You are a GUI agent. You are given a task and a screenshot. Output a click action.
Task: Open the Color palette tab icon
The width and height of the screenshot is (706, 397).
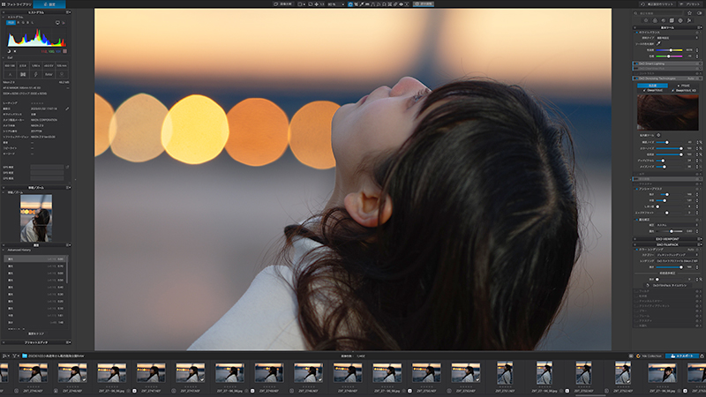655,20
